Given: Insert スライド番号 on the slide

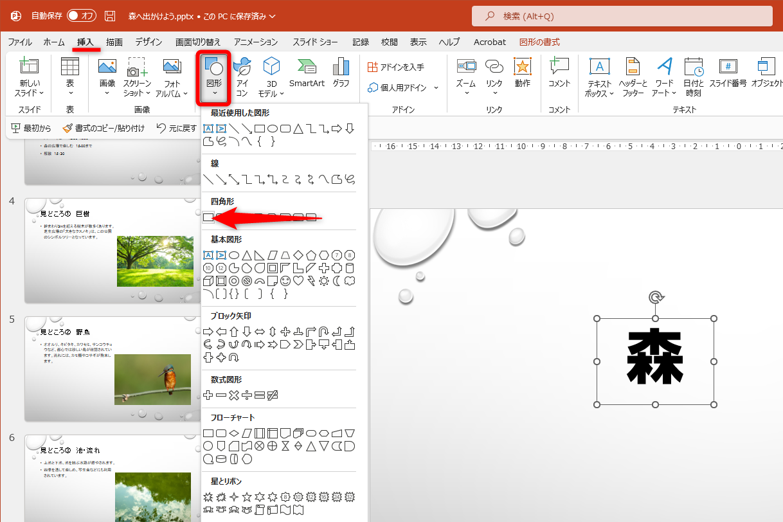Looking at the screenshot, I should (x=729, y=76).
